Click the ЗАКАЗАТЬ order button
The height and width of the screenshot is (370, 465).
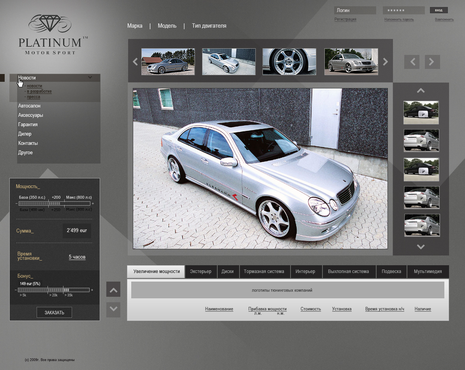[54, 313]
